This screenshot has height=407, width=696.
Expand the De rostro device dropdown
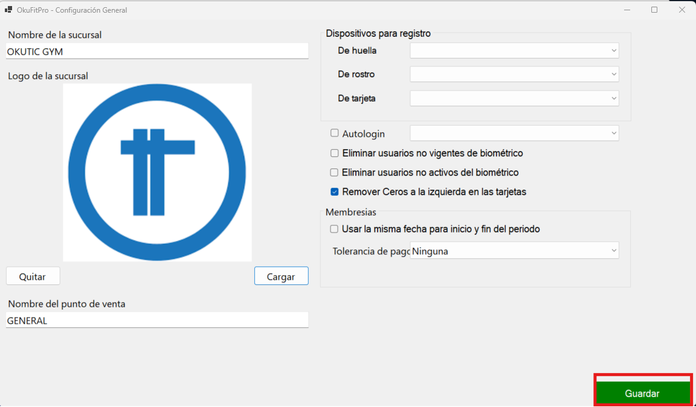pos(514,74)
